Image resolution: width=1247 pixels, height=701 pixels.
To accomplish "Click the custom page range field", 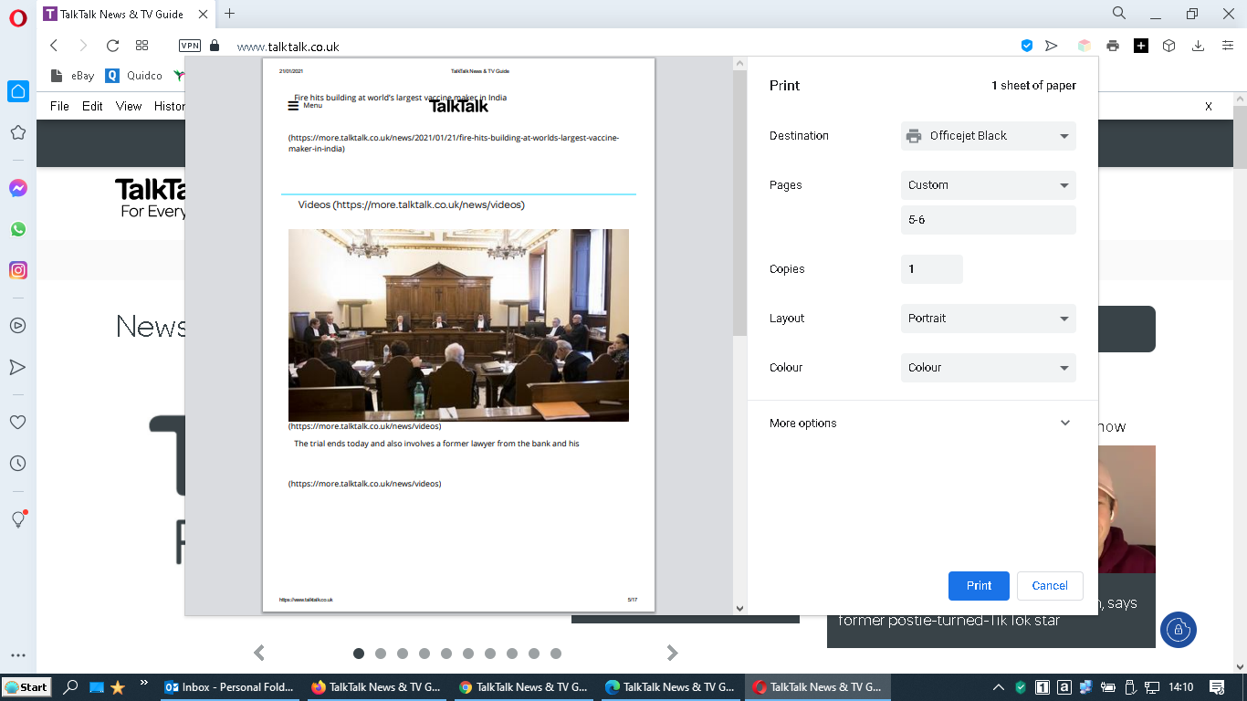I will (989, 220).
